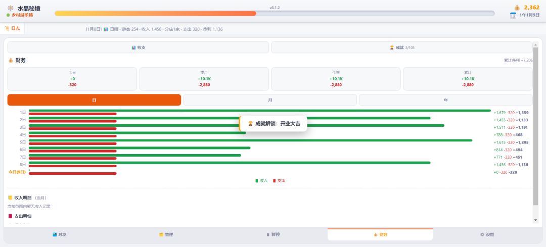The width and height of the screenshot is (546, 247).
Task: Click the 今日 summary card
Action: pos(72,79)
